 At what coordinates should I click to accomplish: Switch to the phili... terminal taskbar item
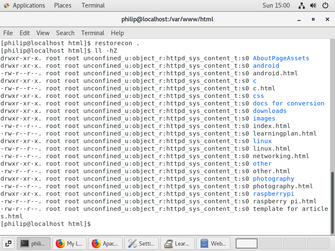point(34,243)
